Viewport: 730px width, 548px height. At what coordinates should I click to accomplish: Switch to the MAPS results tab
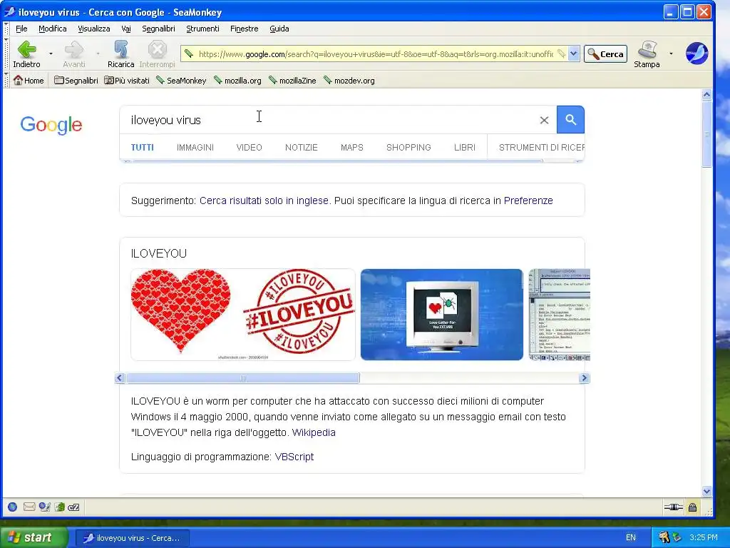352,147
